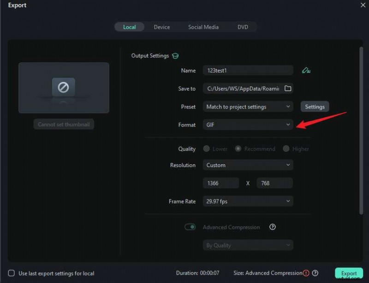Switch to the Social Media tab
The height and width of the screenshot is (283, 369).
click(x=203, y=27)
